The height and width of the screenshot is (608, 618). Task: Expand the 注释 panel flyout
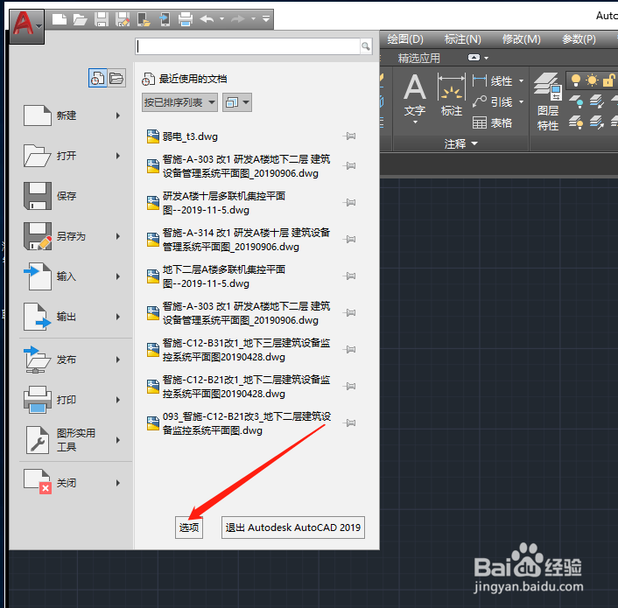point(460,143)
